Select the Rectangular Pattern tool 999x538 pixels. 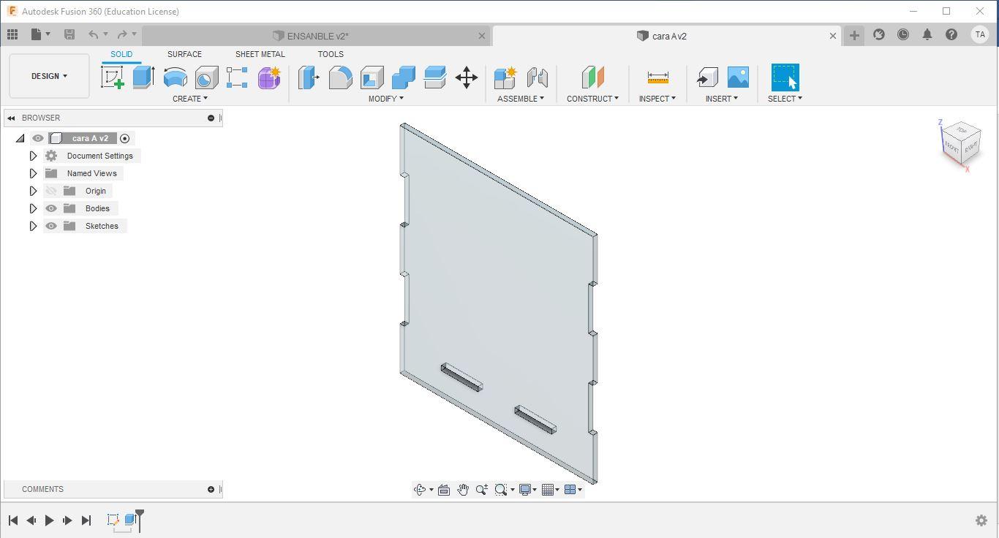237,77
